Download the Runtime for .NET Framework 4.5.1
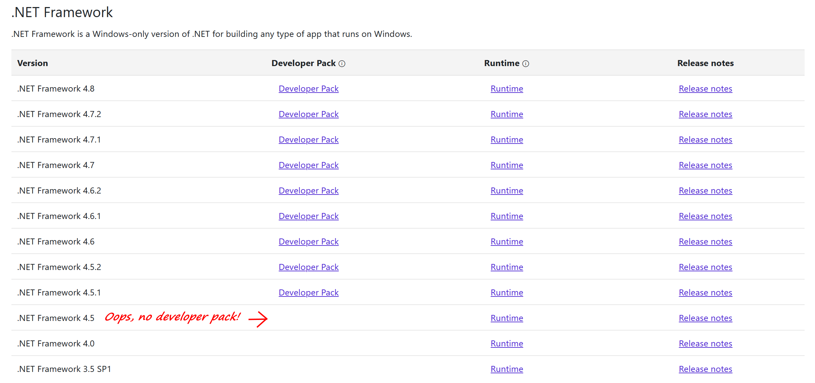The height and width of the screenshot is (383, 815). pos(507,292)
